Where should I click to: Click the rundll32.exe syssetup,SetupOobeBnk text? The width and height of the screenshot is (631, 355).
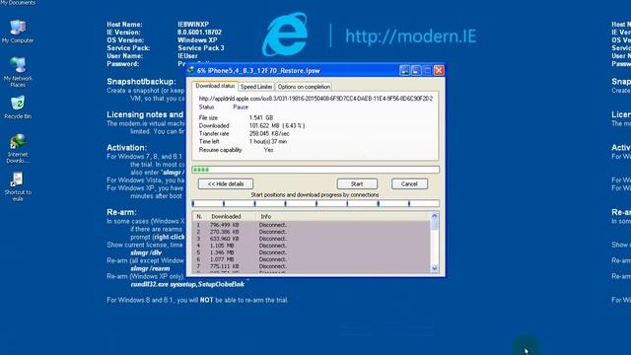click(x=187, y=284)
